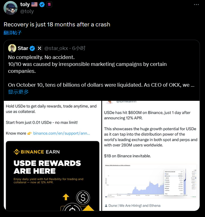Open the @toly handle profile

coord(27,11)
